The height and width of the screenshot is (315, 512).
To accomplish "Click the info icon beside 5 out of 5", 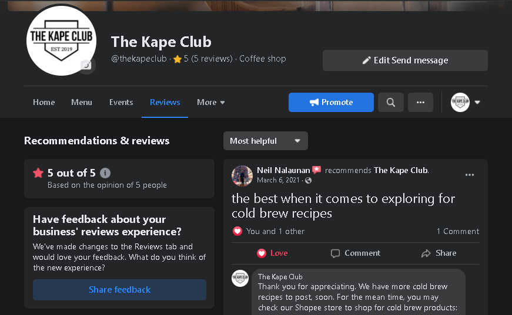I will coord(105,173).
